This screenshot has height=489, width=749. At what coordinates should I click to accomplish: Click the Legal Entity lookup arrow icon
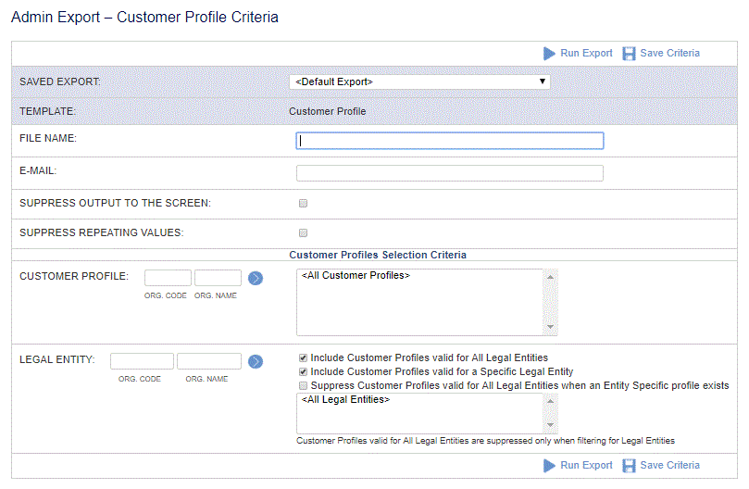(256, 361)
